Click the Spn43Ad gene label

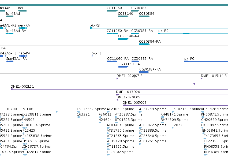[13, 13]
